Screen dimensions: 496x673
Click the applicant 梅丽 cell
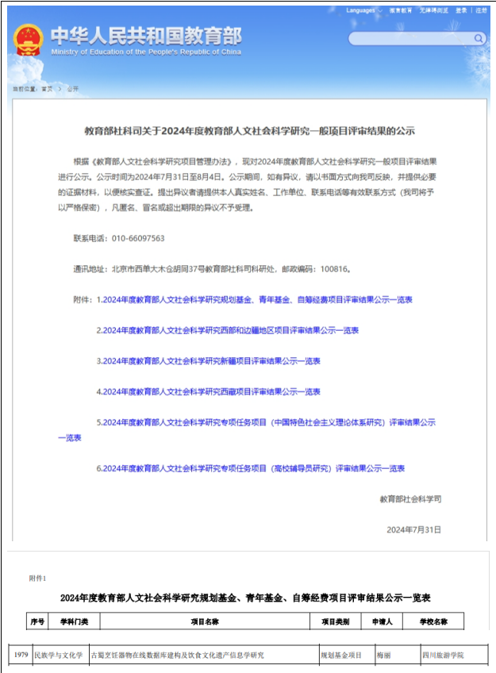tap(398, 655)
